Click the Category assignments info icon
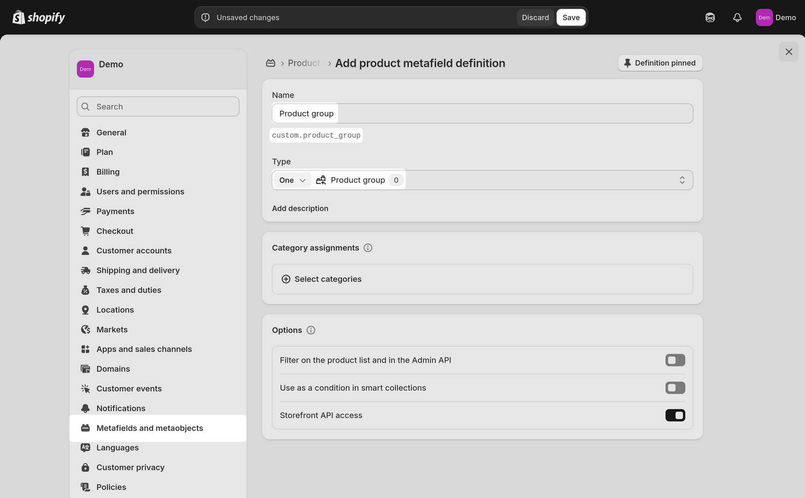This screenshot has height=498, width=805. [368, 247]
